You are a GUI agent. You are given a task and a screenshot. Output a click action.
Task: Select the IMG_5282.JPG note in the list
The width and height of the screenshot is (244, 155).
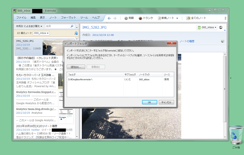[45, 47]
